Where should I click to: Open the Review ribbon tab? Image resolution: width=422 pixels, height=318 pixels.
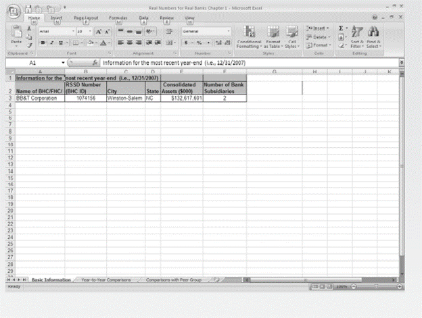tap(167, 18)
